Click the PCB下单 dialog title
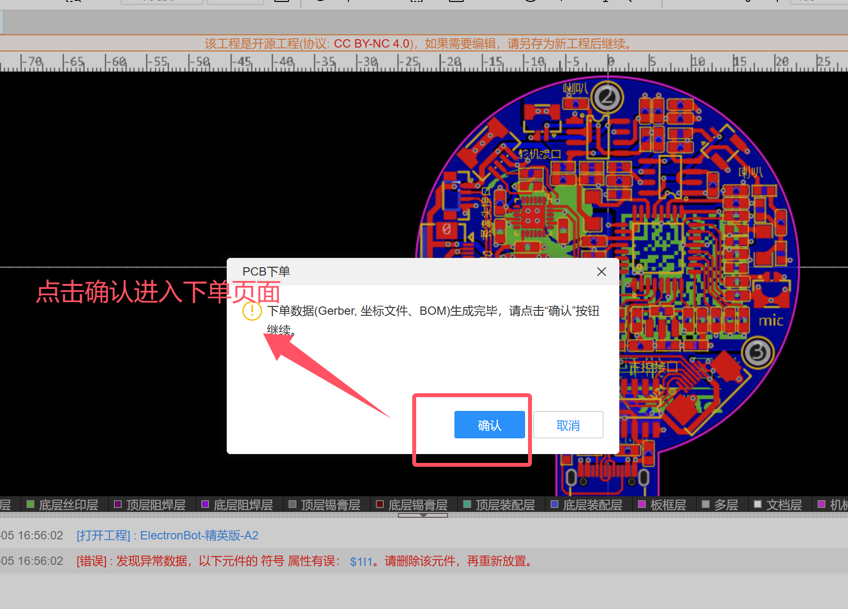This screenshot has width=848, height=609. coord(266,272)
